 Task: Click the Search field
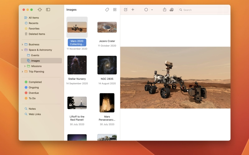(203, 10)
